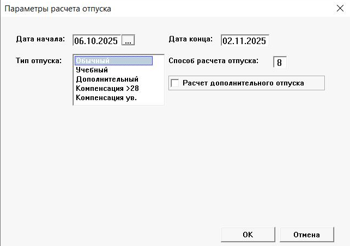Screen dimensions: 350x246
Task: Close the Параметры расчета отпуска dialog
Action: click(333, 9)
